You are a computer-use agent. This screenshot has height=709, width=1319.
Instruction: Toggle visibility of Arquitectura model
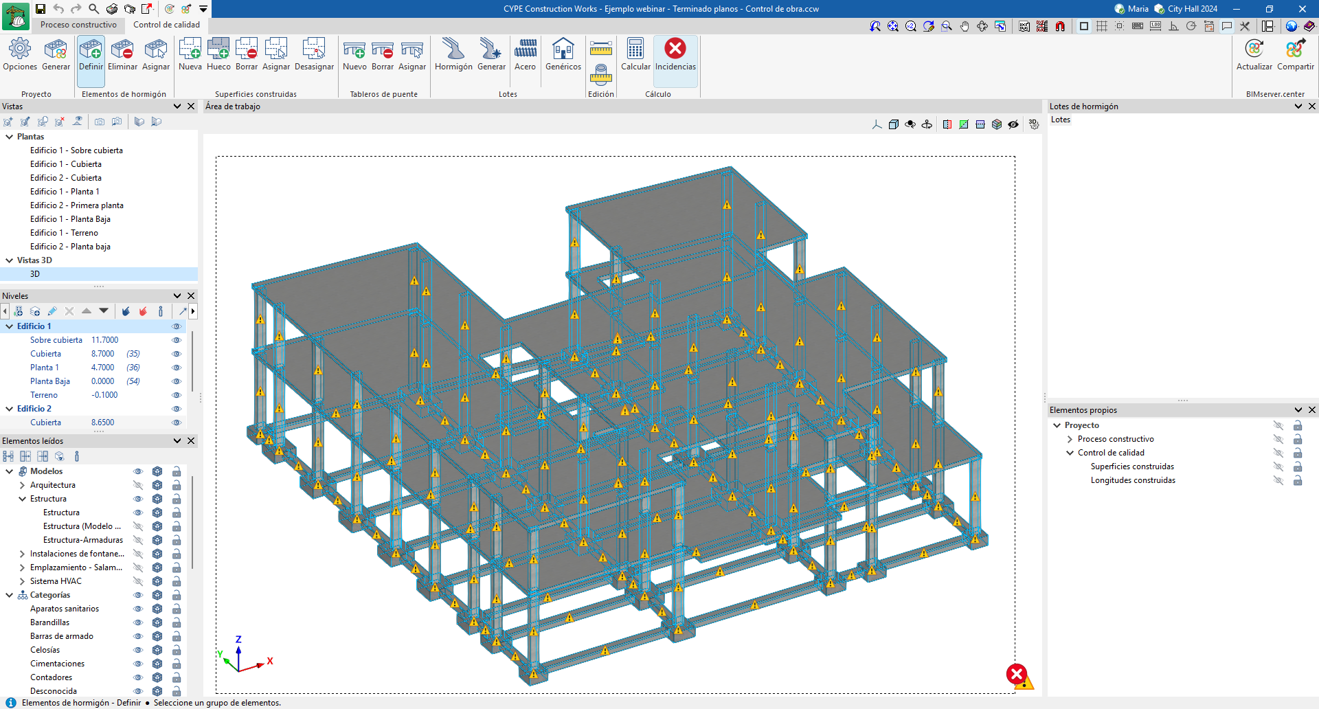pyautogui.click(x=138, y=485)
